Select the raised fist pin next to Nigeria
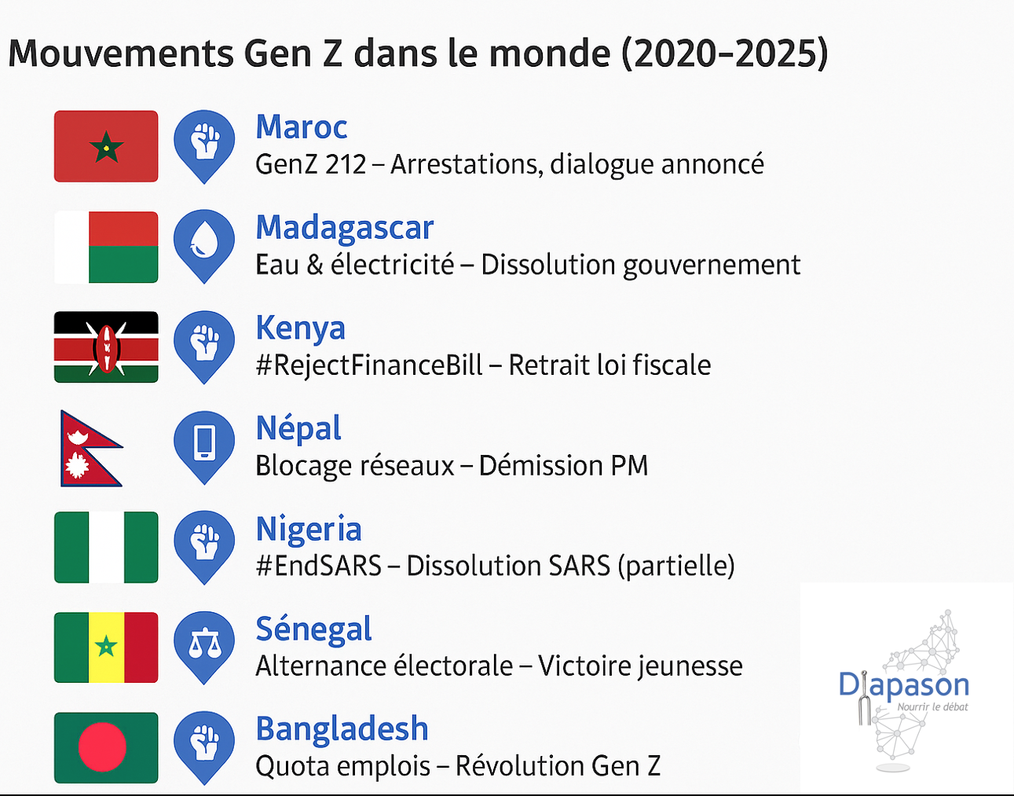 pyautogui.click(x=204, y=543)
